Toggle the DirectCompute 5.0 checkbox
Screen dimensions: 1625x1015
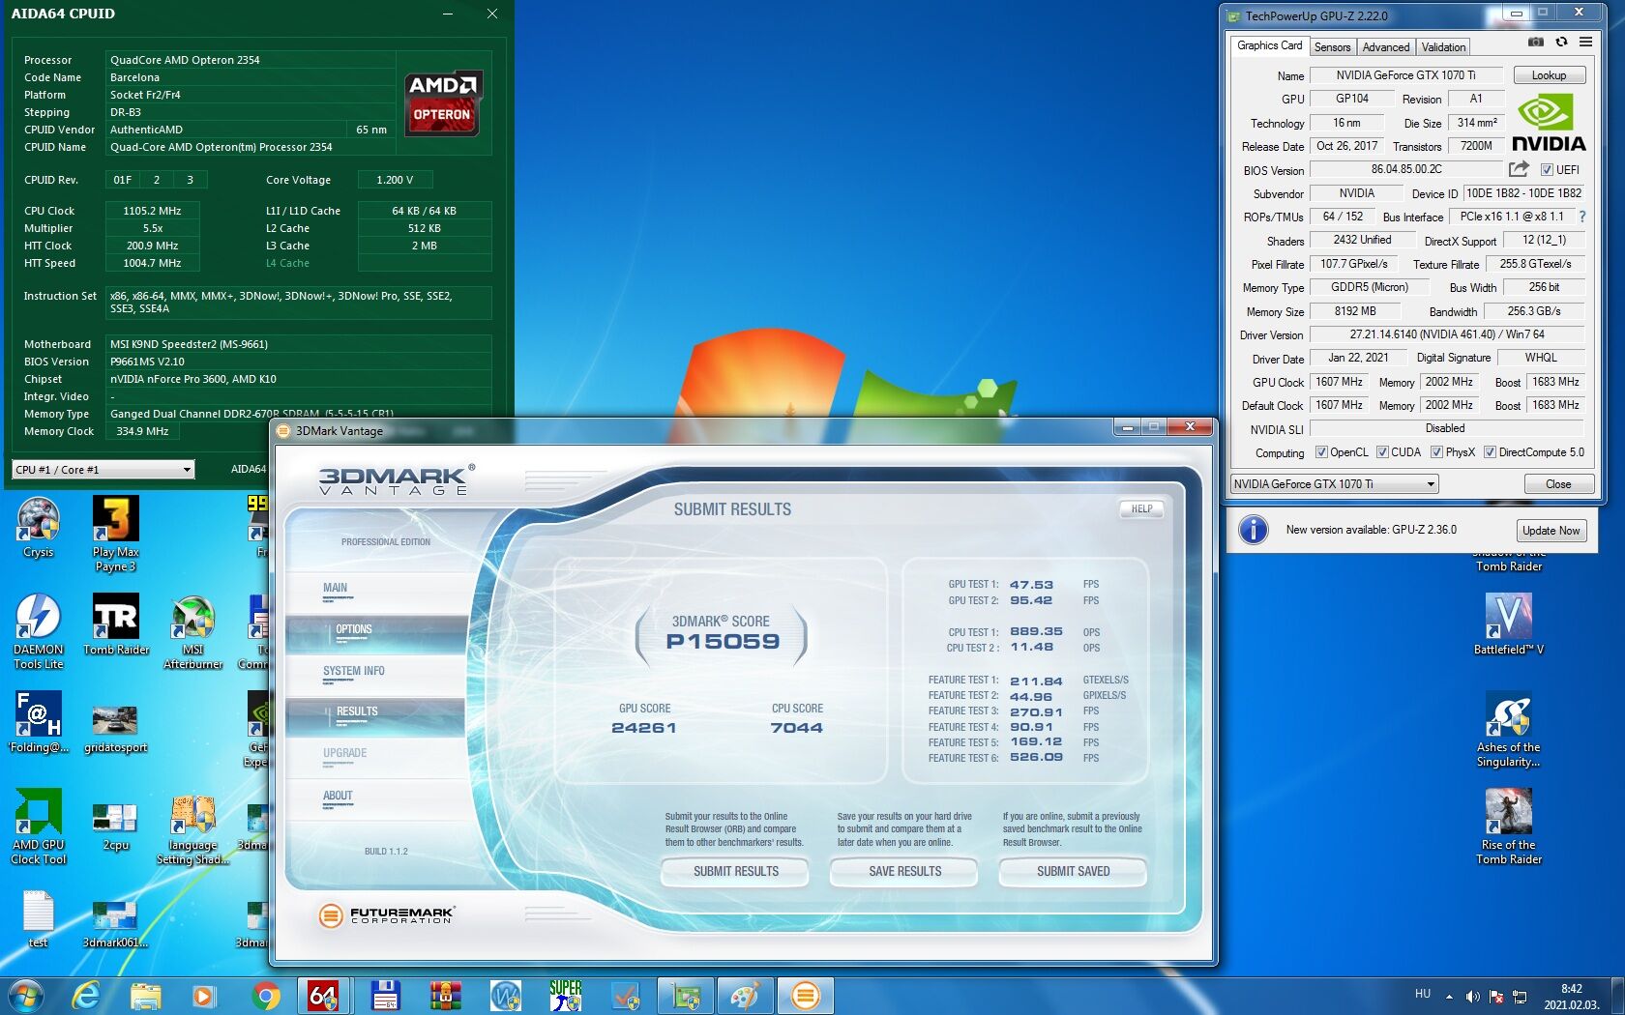[x=1491, y=452]
